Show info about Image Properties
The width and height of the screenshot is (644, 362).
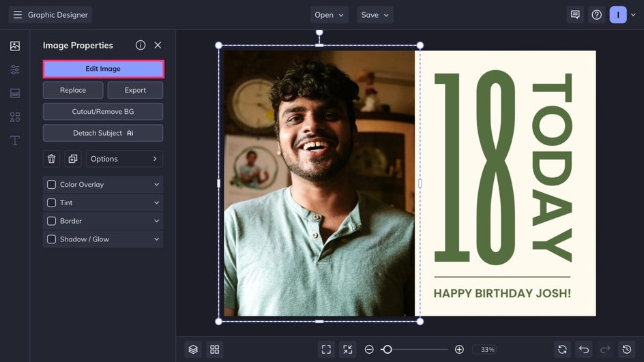click(x=141, y=45)
